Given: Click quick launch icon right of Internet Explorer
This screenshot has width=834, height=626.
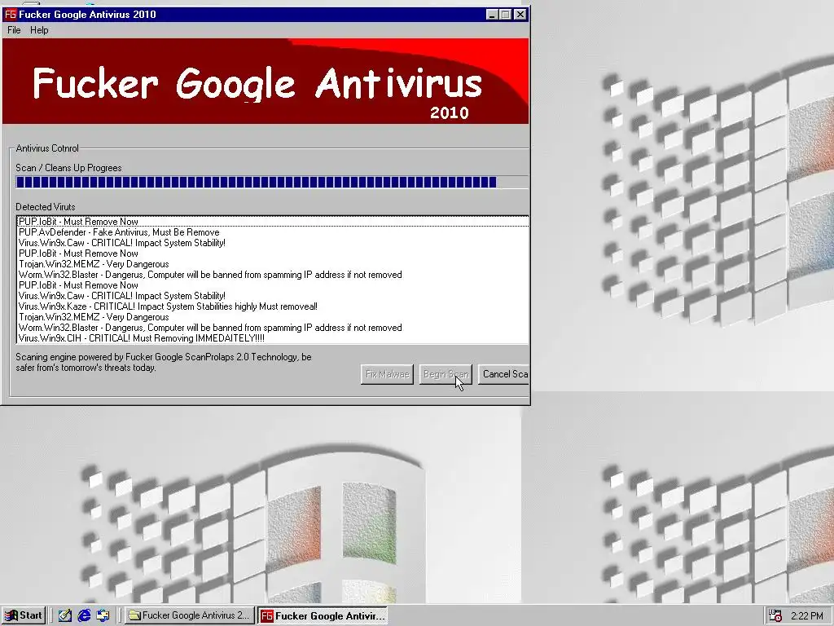Looking at the screenshot, I should pos(103,615).
